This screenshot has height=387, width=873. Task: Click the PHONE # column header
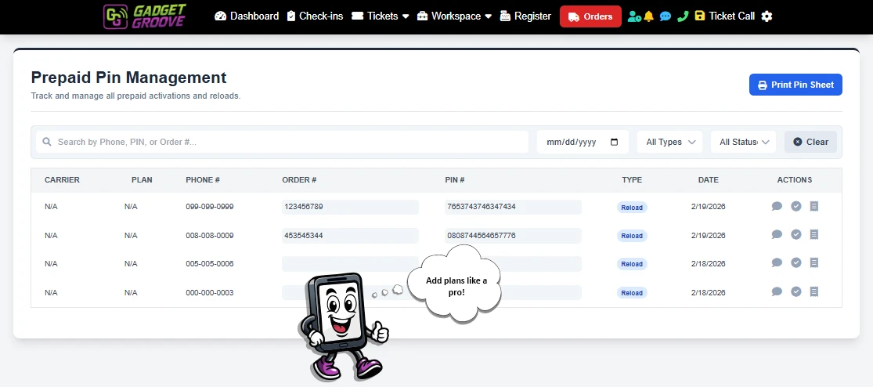point(203,180)
